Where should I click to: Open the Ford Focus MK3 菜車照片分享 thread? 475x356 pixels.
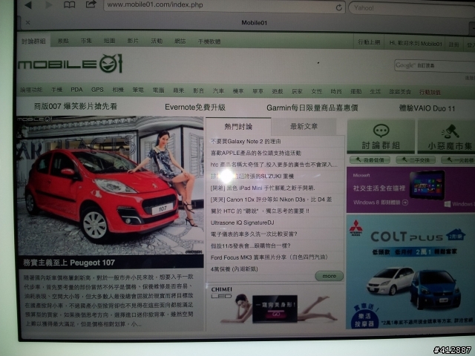pyautogui.click(x=269, y=257)
